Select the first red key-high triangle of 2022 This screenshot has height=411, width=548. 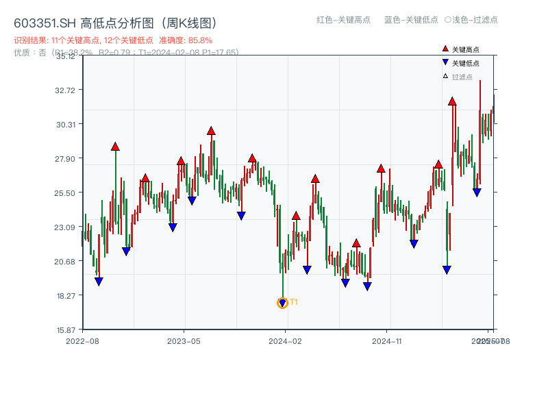tap(114, 145)
